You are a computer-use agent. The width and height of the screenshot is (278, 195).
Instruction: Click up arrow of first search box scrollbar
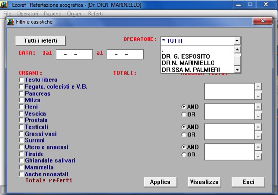[258, 87]
